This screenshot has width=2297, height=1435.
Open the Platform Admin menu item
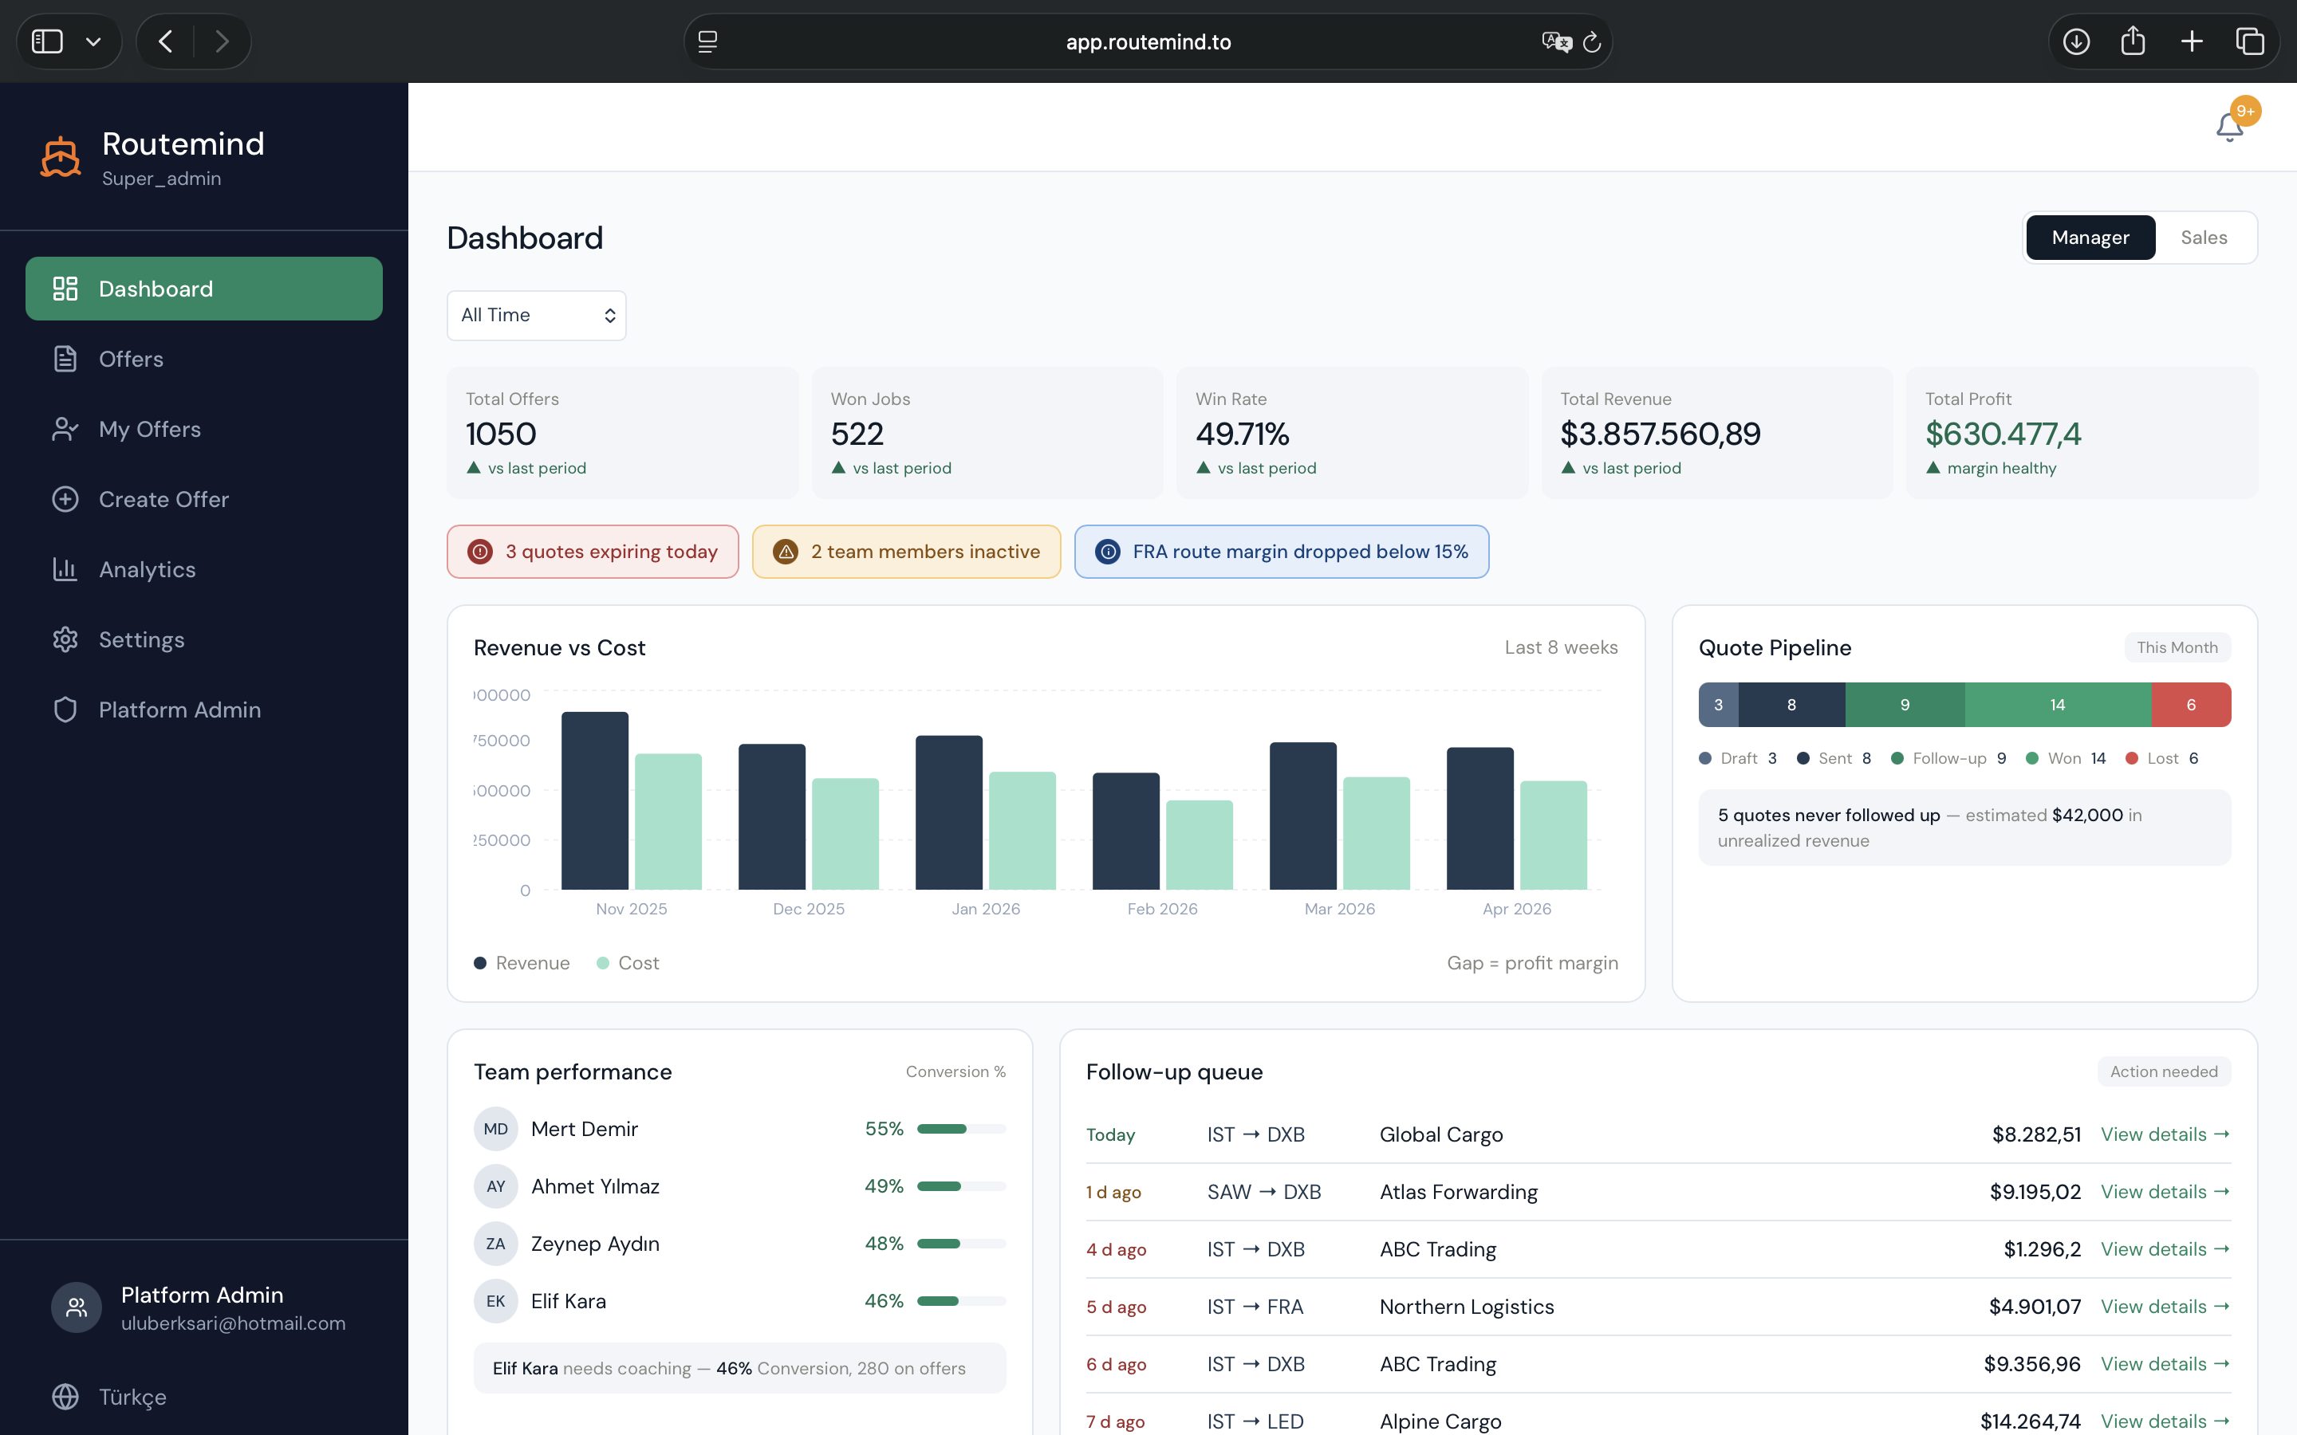(x=204, y=710)
